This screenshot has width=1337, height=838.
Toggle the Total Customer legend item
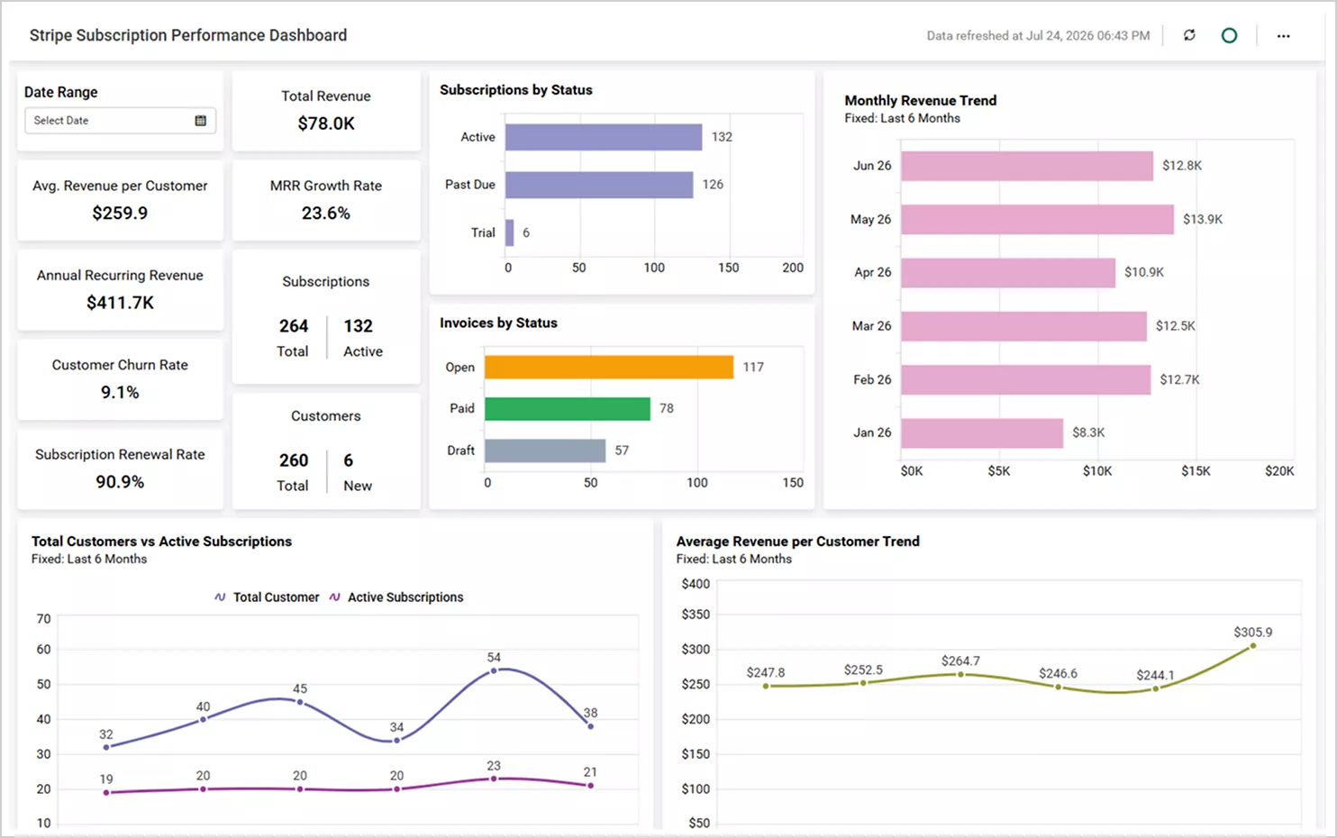(267, 597)
